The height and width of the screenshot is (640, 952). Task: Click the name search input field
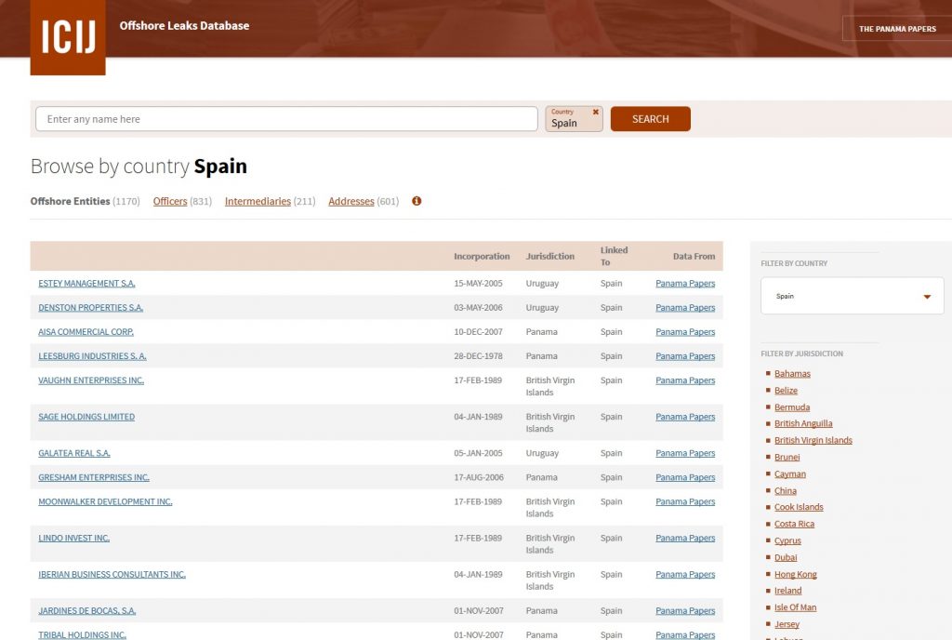coord(286,119)
